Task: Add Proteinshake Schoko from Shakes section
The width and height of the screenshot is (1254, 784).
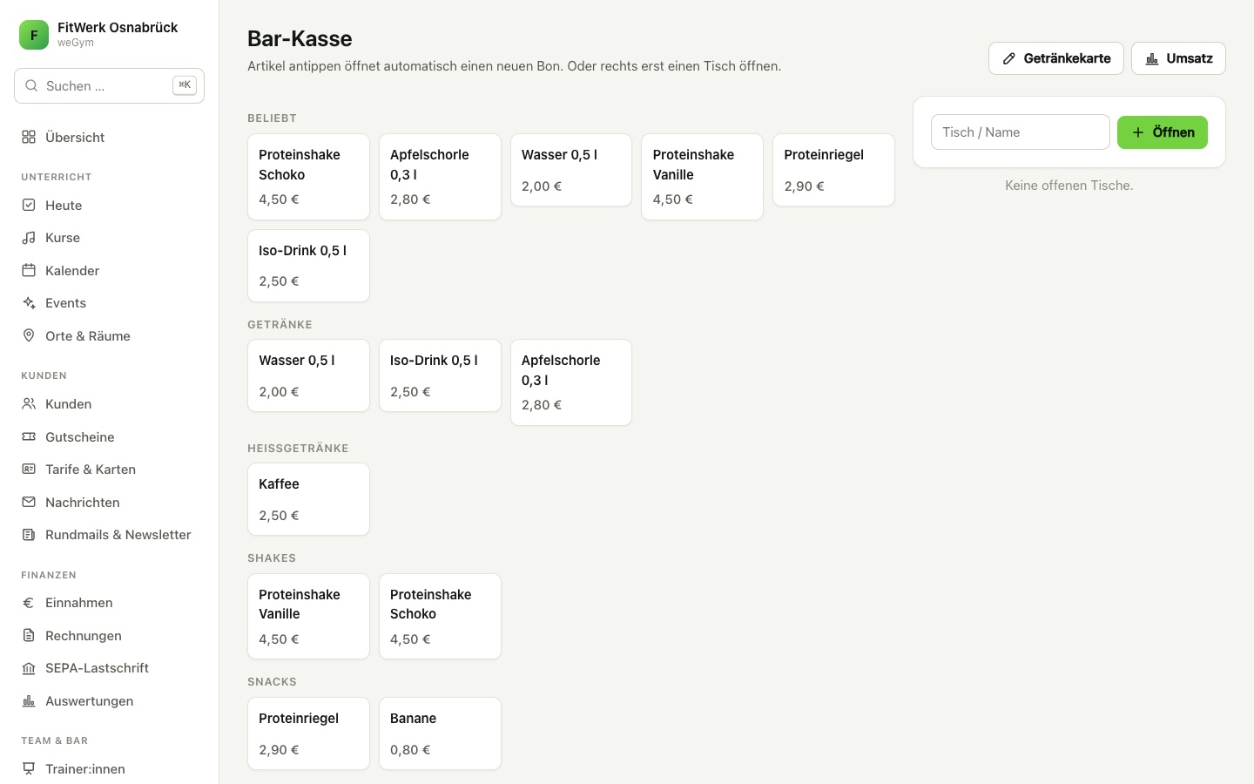Action: pos(440,617)
